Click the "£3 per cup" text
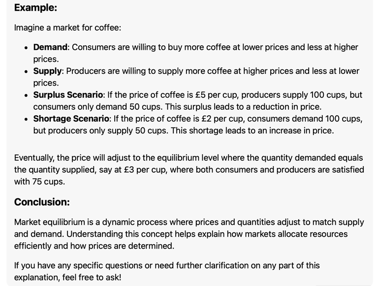The image size is (378, 286). coord(145,170)
